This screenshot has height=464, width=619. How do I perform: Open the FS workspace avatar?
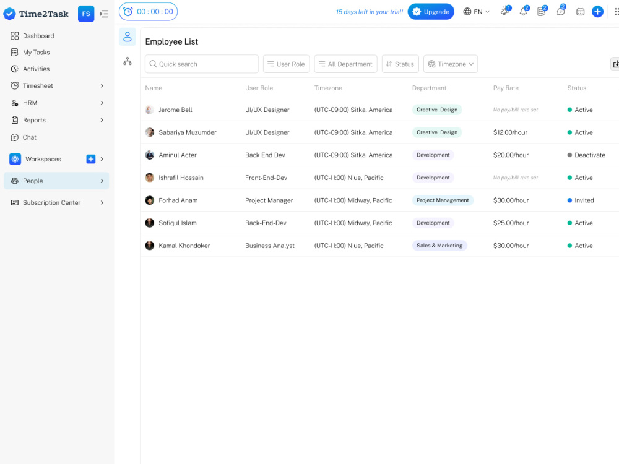pyautogui.click(x=86, y=14)
